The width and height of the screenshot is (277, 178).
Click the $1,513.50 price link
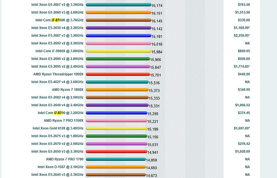point(242,12)
